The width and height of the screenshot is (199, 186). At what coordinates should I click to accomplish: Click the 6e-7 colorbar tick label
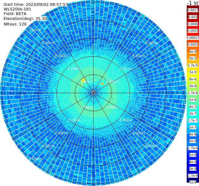(x=193, y=107)
